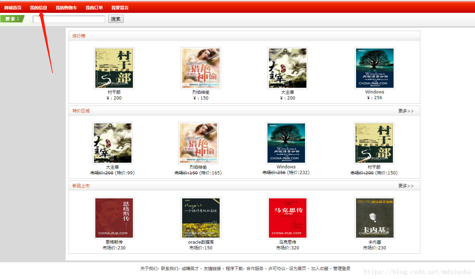
Task: Open 程序下载 footer link
Action: pos(234,269)
